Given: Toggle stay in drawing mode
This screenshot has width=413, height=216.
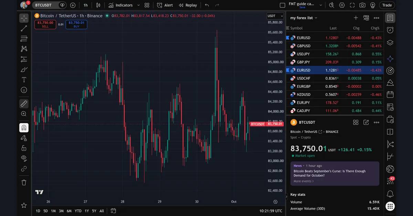Looking at the screenshot, I should (x=24, y=138).
